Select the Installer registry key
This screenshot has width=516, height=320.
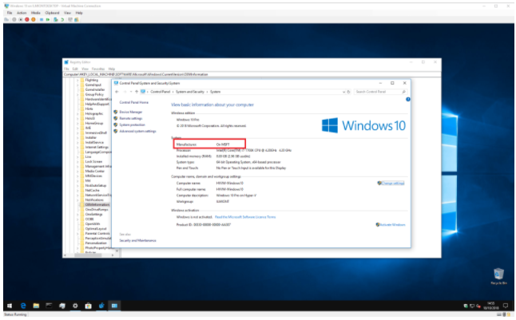pos(90,137)
